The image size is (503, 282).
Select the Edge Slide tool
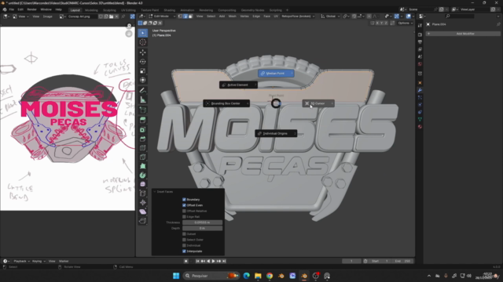(x=143, y=193)
